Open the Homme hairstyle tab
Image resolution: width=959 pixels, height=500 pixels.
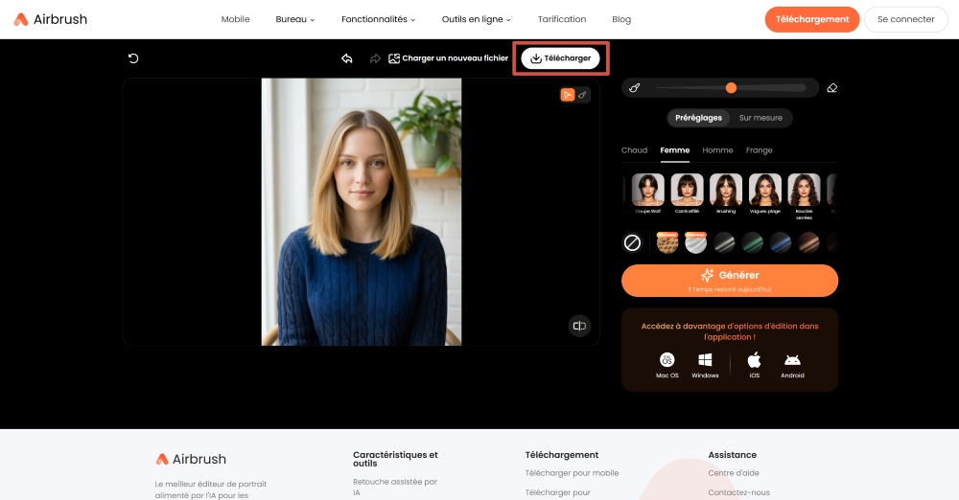point(717,150)
